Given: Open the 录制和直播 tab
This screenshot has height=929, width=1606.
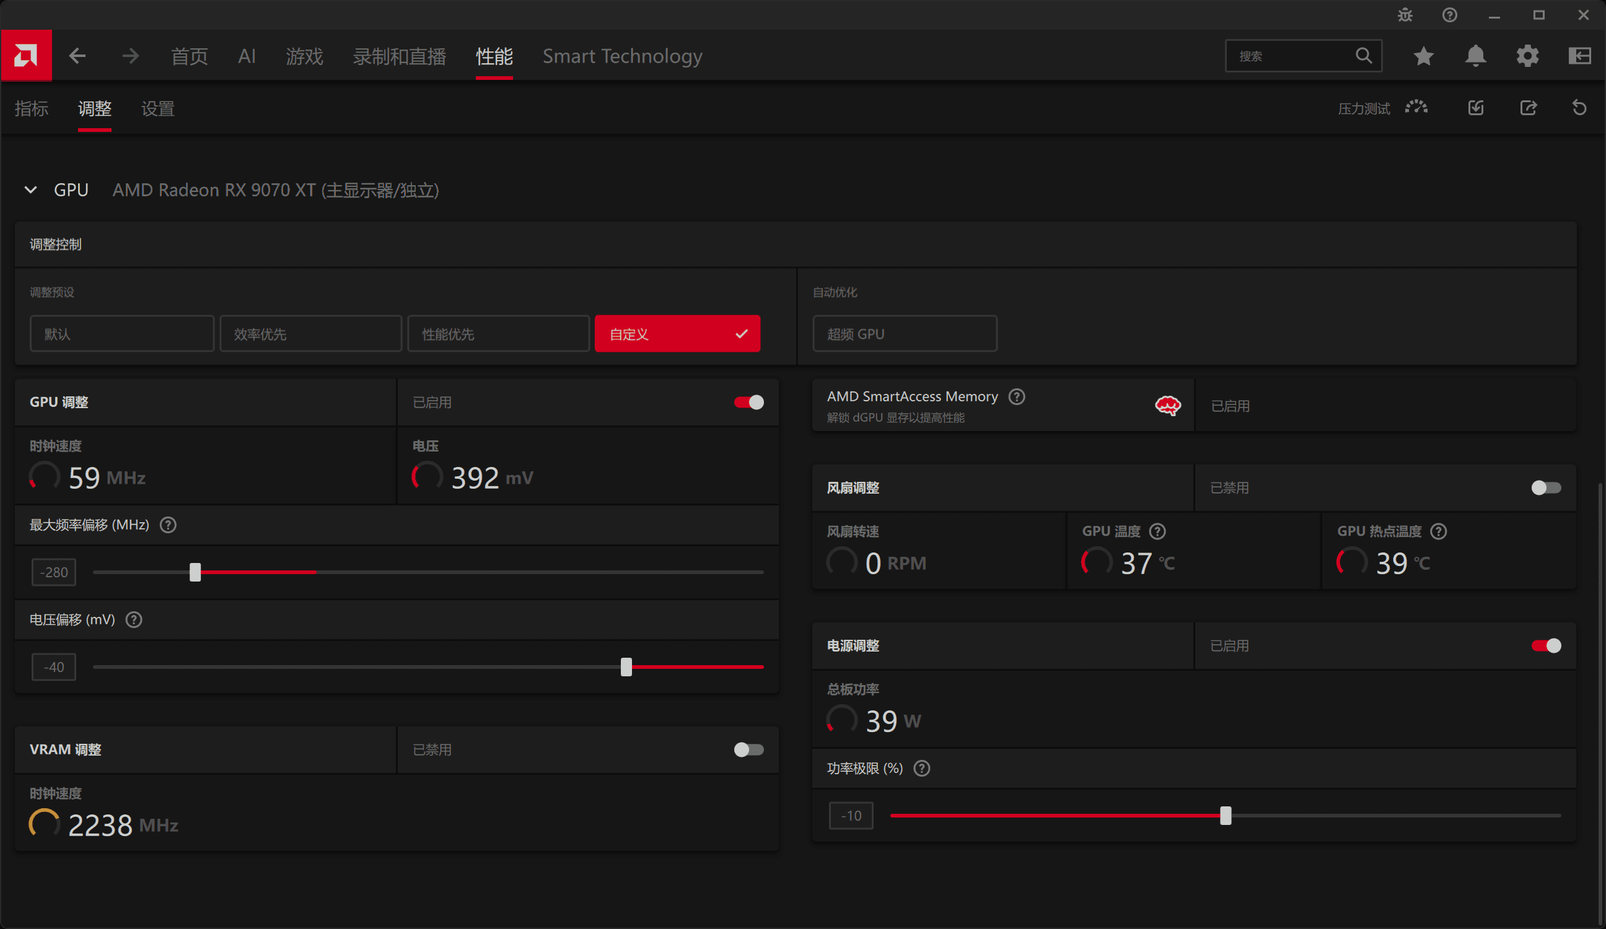Looking at the screenshot, I should tap(400, 56).
